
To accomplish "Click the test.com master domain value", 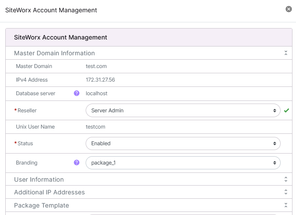I will (x=96, y=66).
